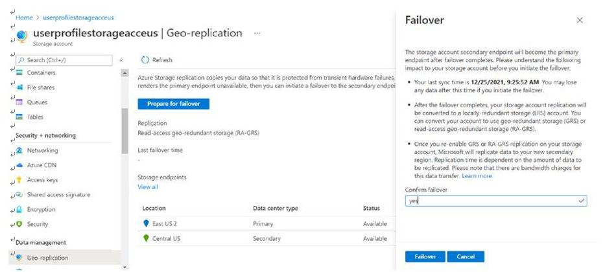Click the Location column header
605x272 pixels.
(154, 208)
